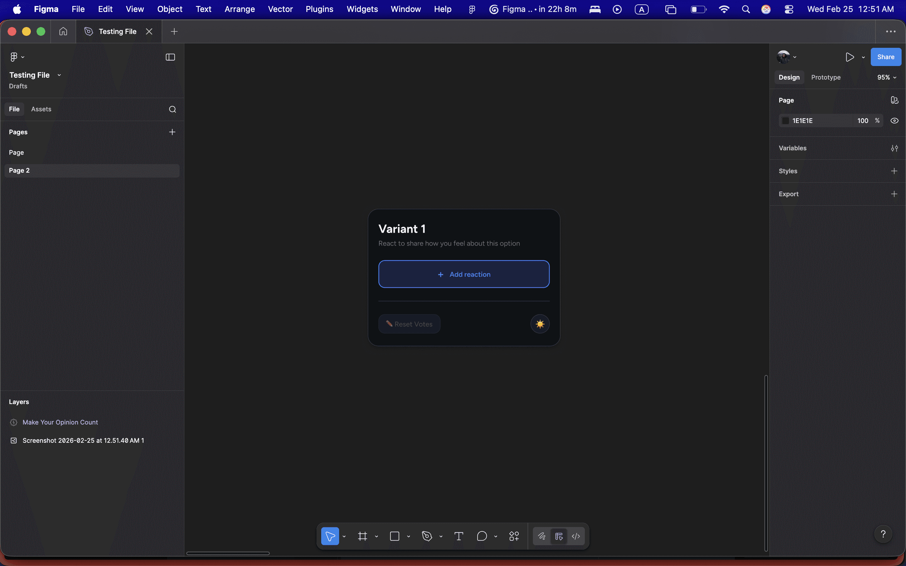The image size is (906, 566).
Task: Open the Plugins menu
Action: (319, 9)
